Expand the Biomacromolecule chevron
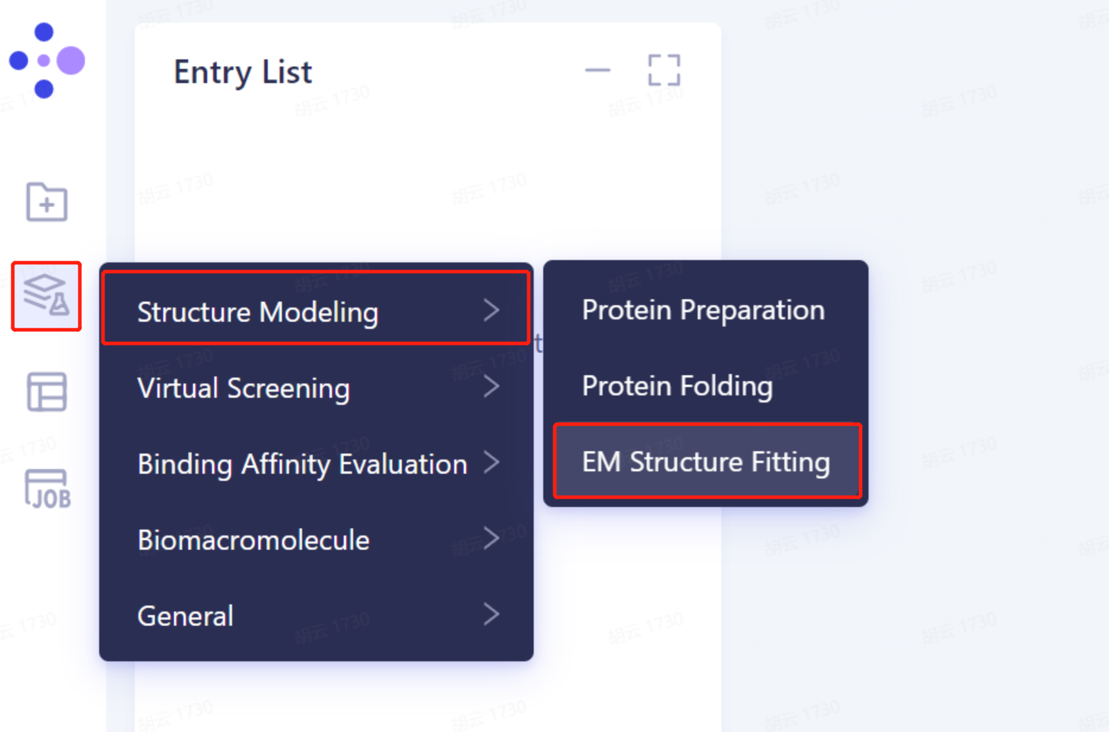This screenshot has width=1109, height=732. coord(492,538)
